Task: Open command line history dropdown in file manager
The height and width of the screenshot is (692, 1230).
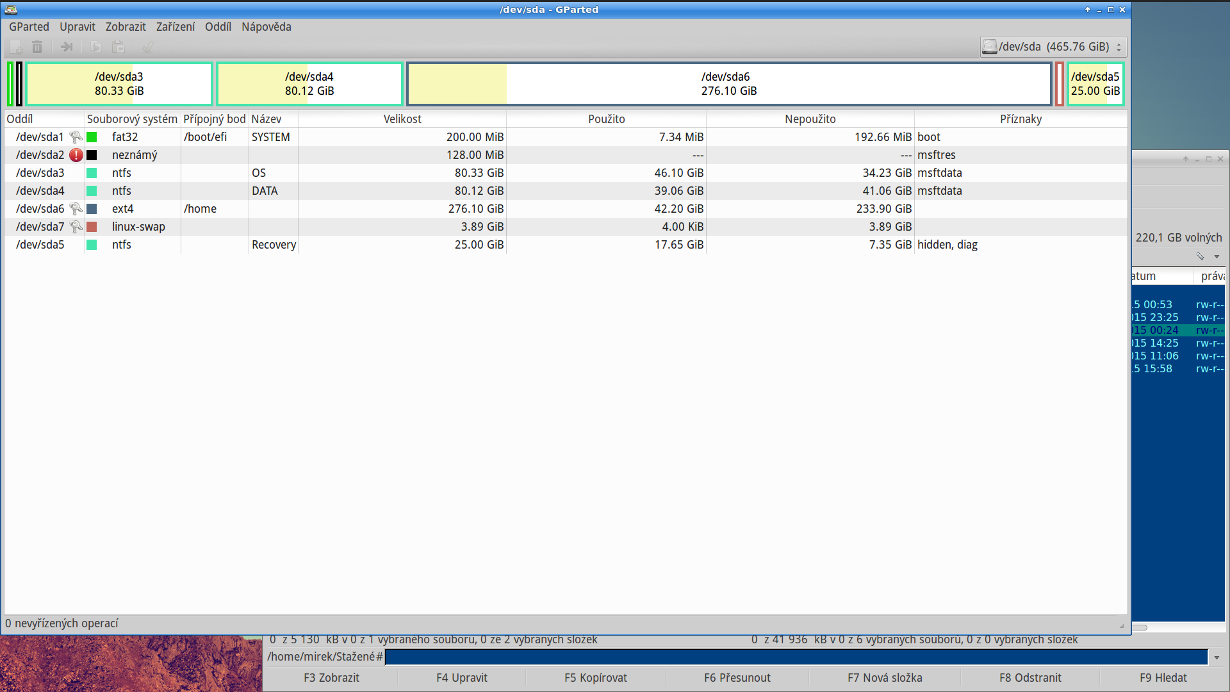Action: tap(1217, 657)
